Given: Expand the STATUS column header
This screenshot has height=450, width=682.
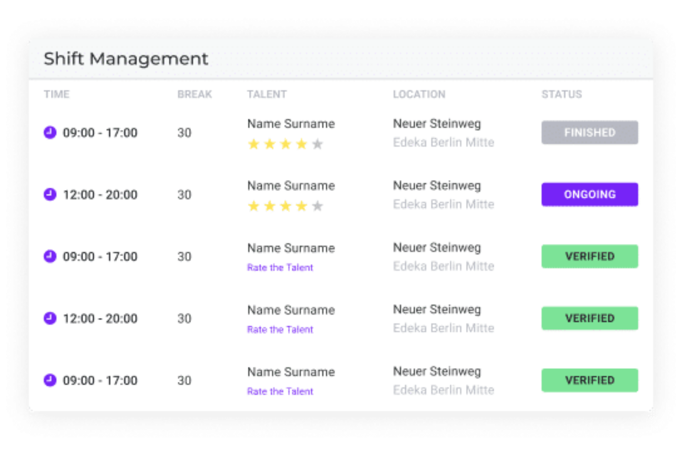Looking at the screenshot, I should 561,94.
